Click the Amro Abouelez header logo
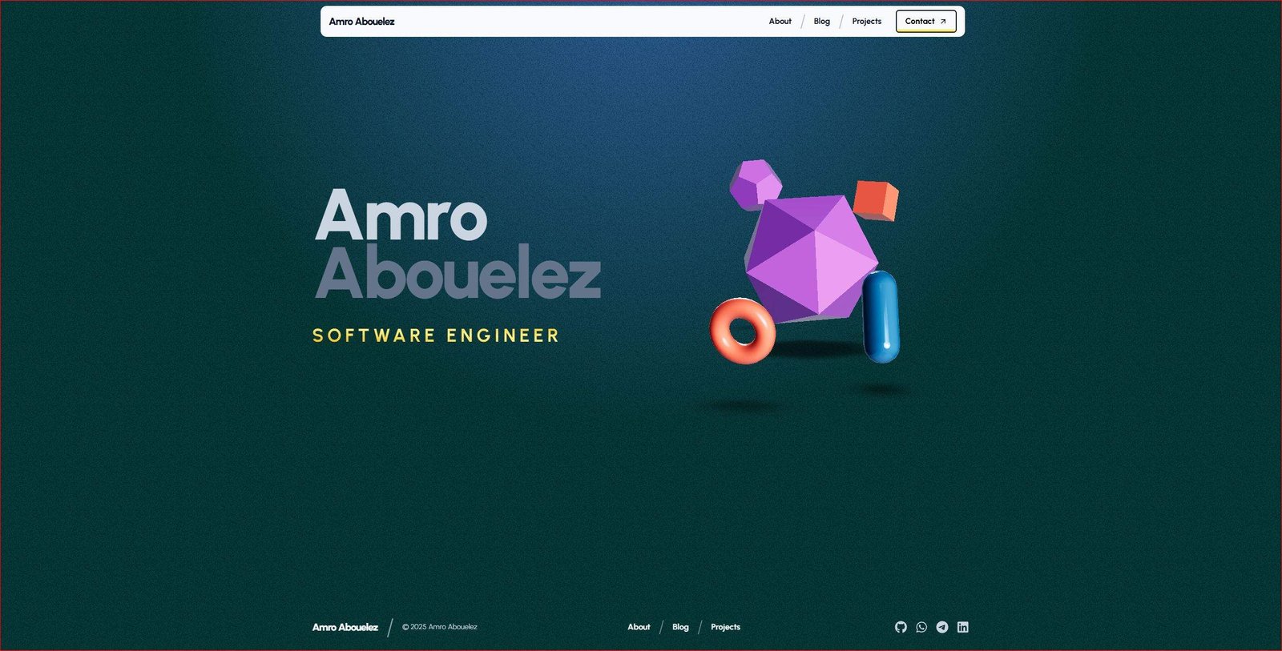 tap(361, 22)
